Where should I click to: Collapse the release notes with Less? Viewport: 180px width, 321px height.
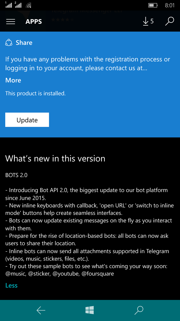click(x=11, y=285)
